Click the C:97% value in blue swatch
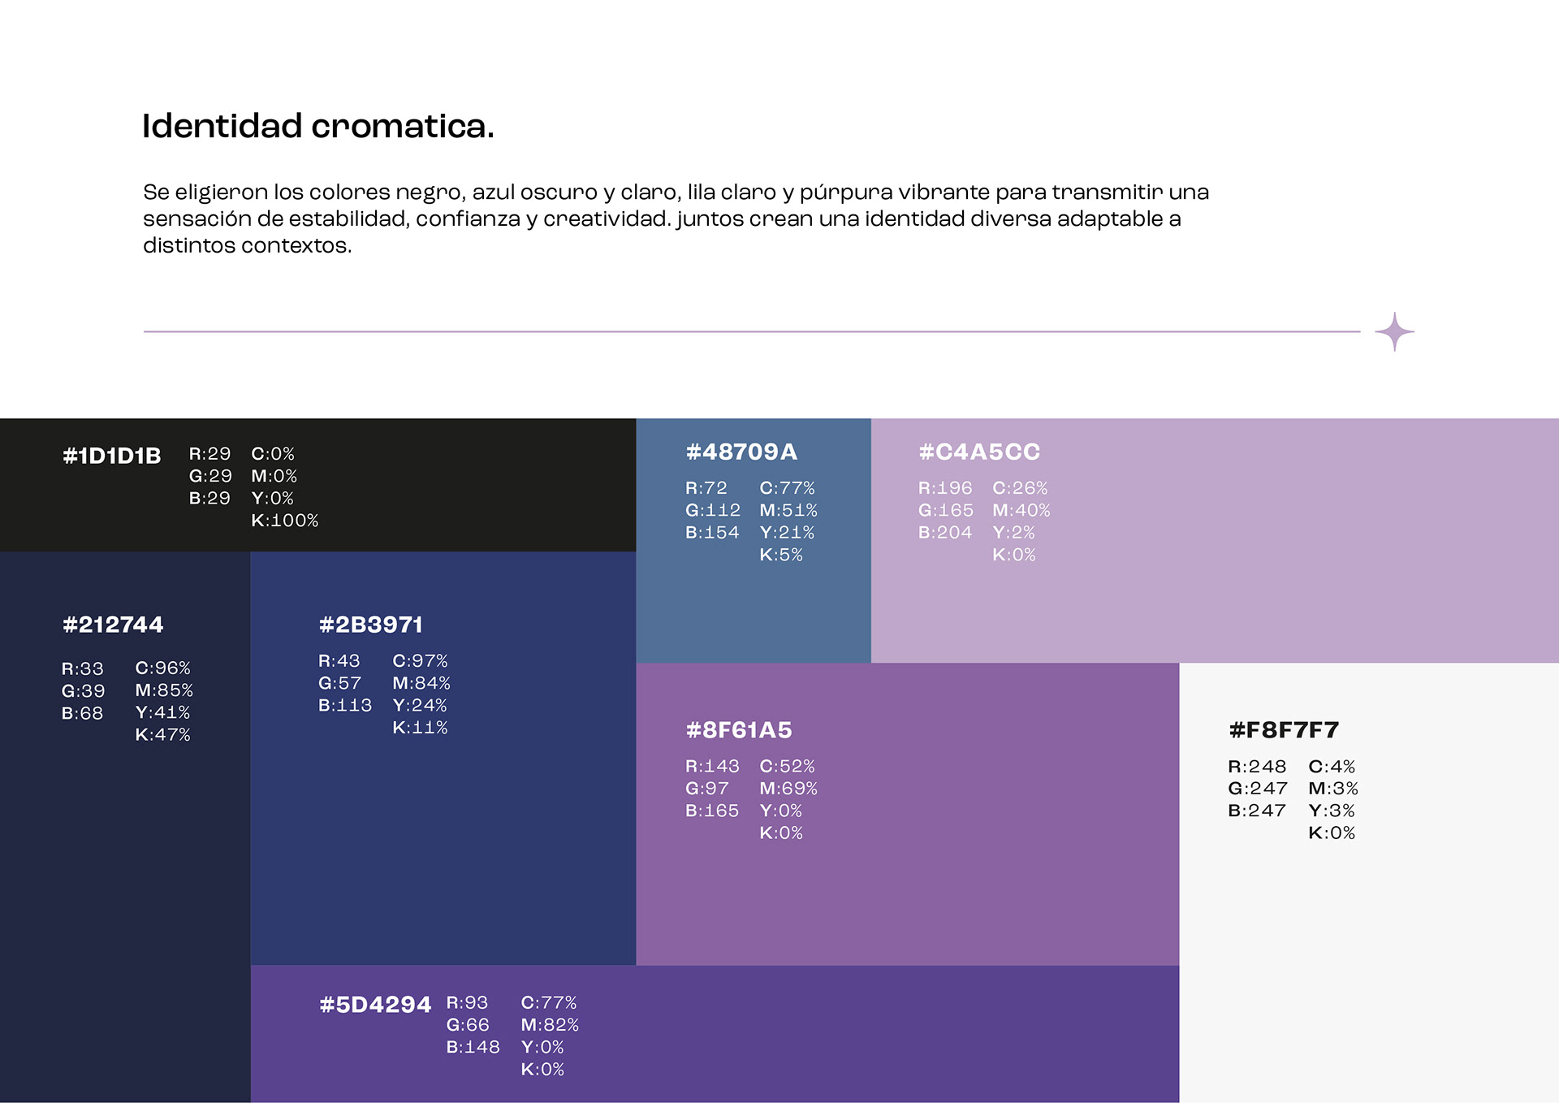Image resolution: width=1559 pixels, height=1103 pixels. (420, 661)
